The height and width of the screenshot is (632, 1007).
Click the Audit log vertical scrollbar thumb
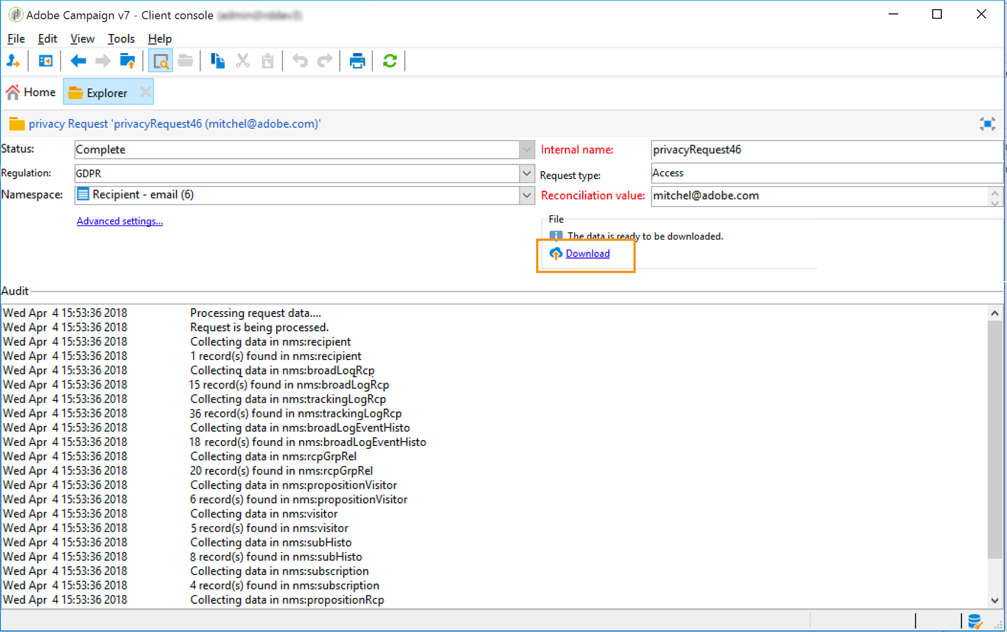tap(995, 440)
